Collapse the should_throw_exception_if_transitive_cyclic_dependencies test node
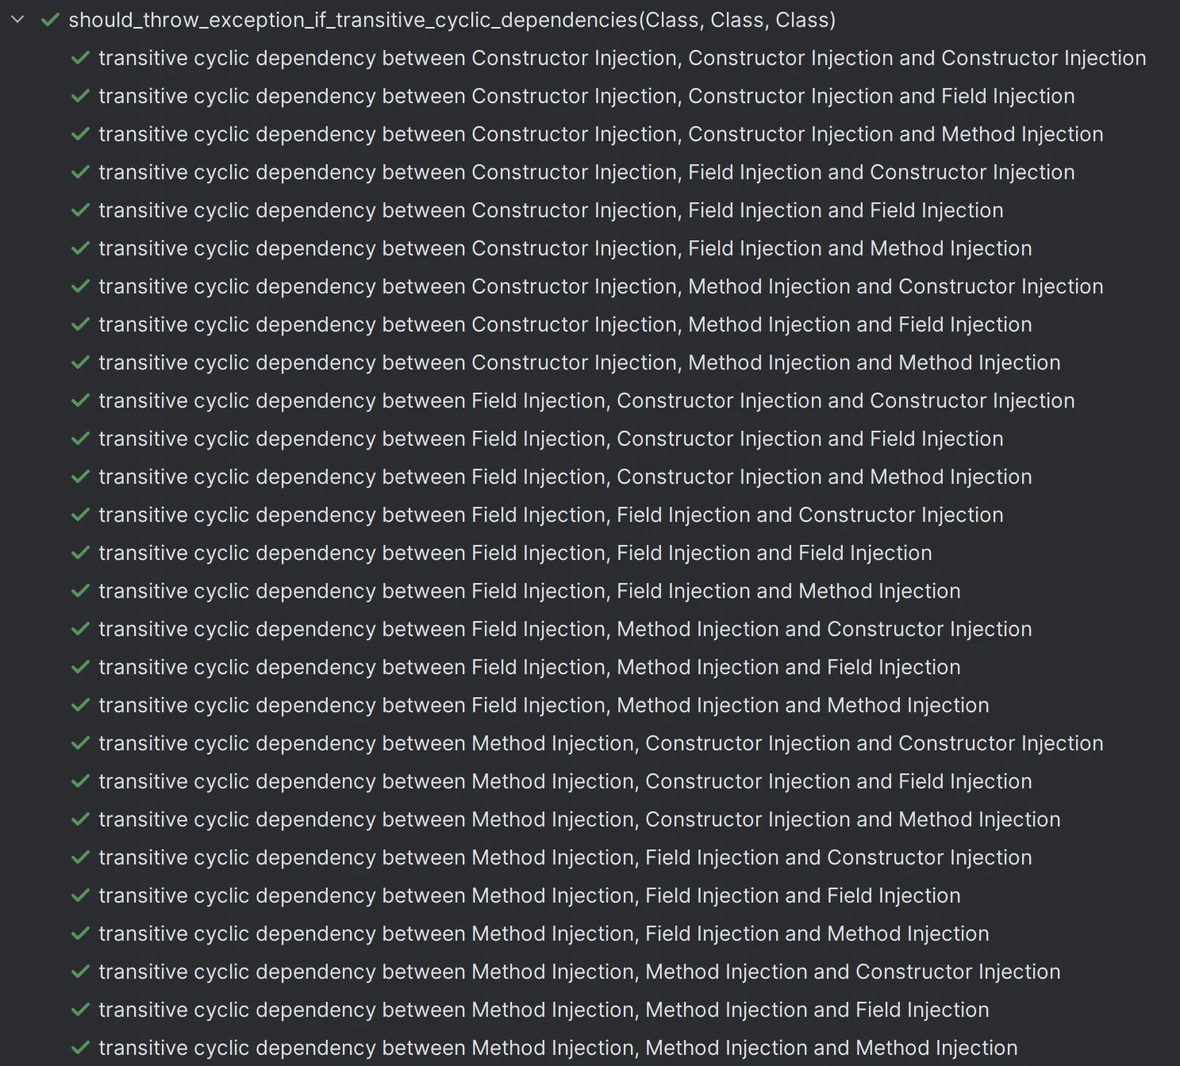This screenshot has height=1066, width=1180. click(x=18, y=20)
